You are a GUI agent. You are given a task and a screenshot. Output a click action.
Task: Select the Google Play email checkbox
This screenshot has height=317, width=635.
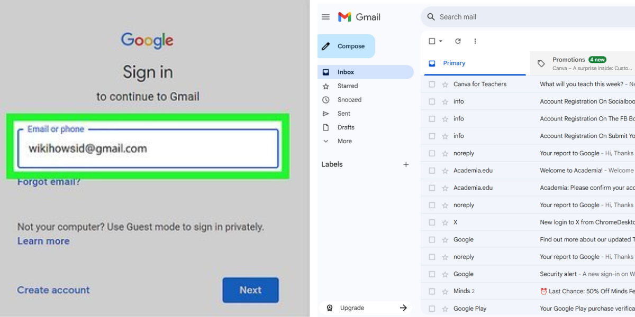coord(432,309)
